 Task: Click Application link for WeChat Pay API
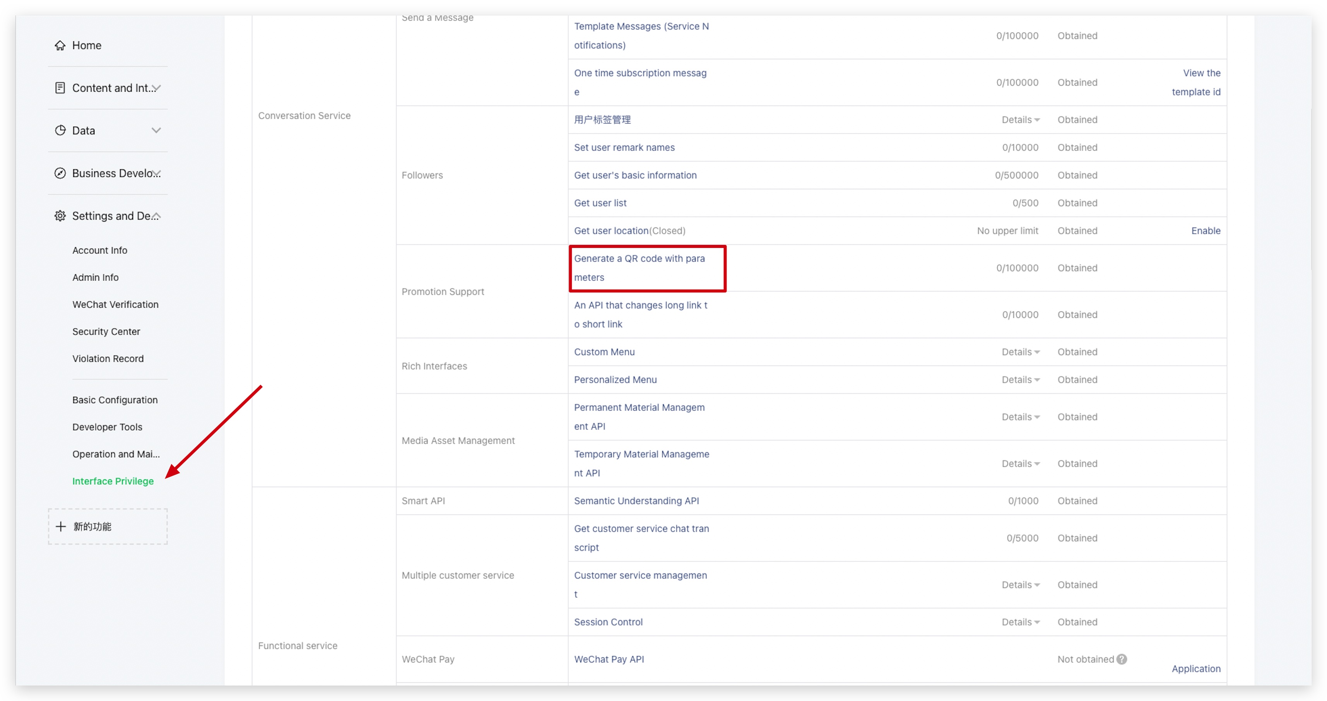tap(1195, 669)
